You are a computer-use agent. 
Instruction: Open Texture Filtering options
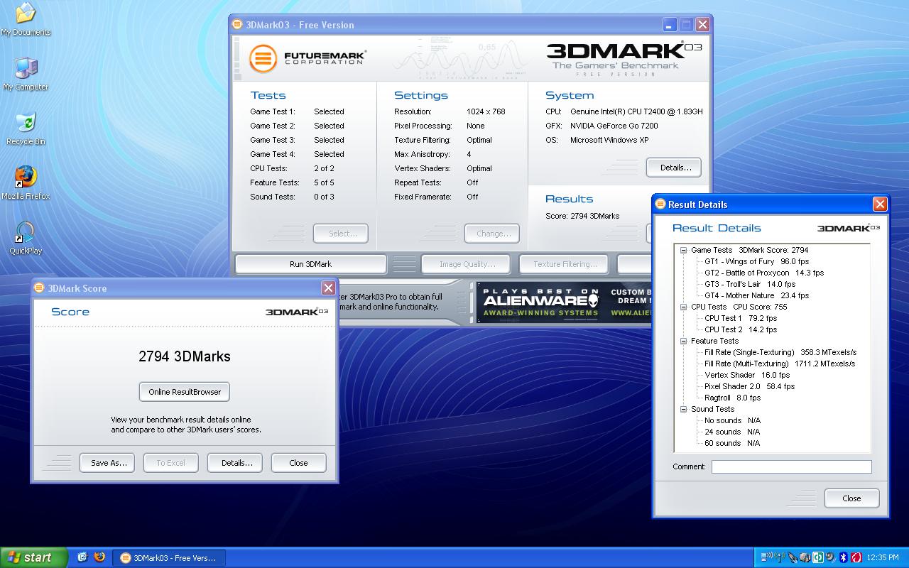tap(565, 264)
